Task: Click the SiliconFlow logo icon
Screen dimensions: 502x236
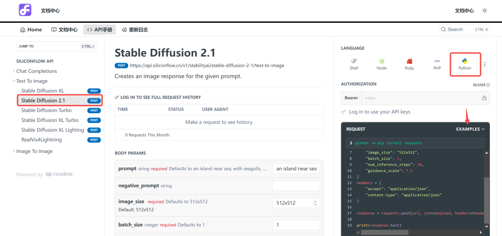Action: pyautogui.click(x=25, y=10)
